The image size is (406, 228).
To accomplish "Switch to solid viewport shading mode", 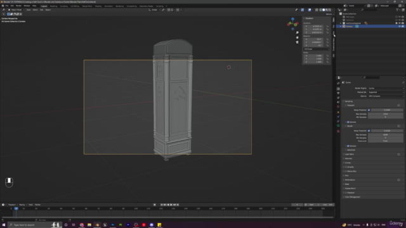I will [324, 10].
